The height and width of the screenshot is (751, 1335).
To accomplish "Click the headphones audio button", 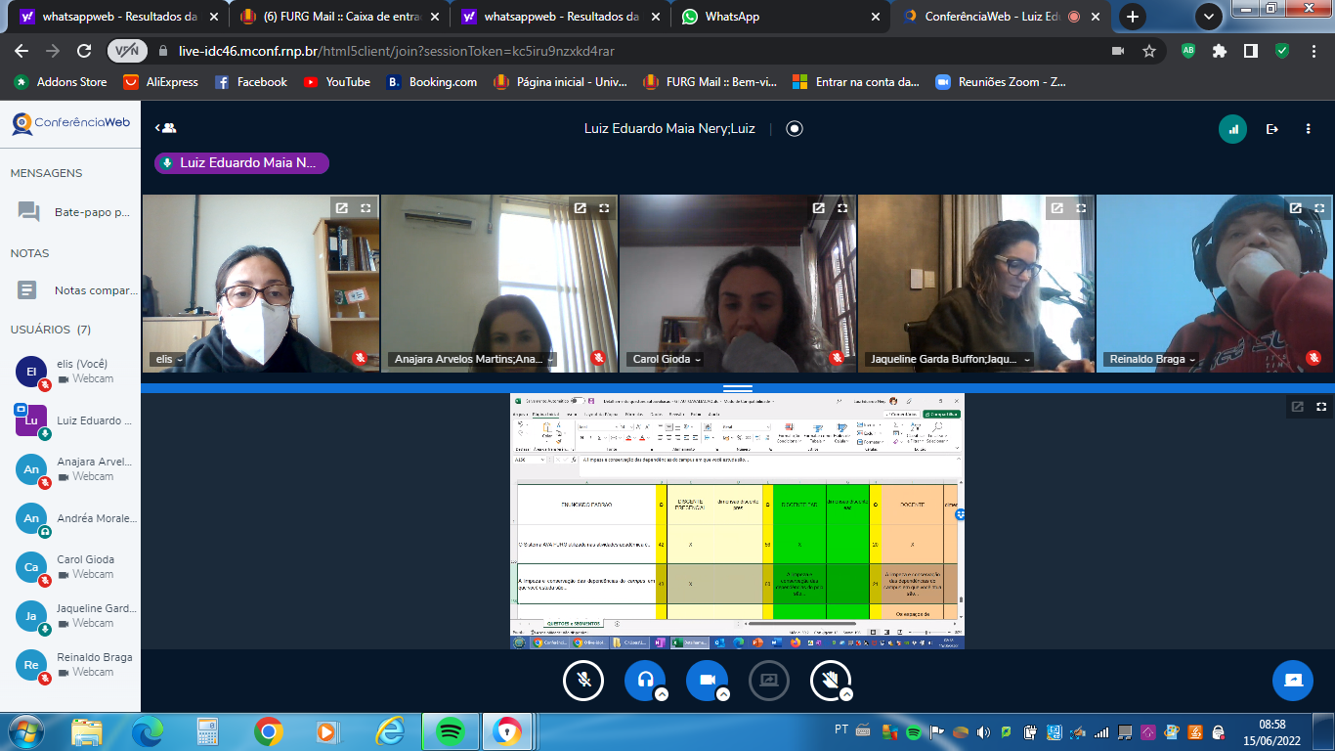I will pyautogui.click(x=645, y=680).
